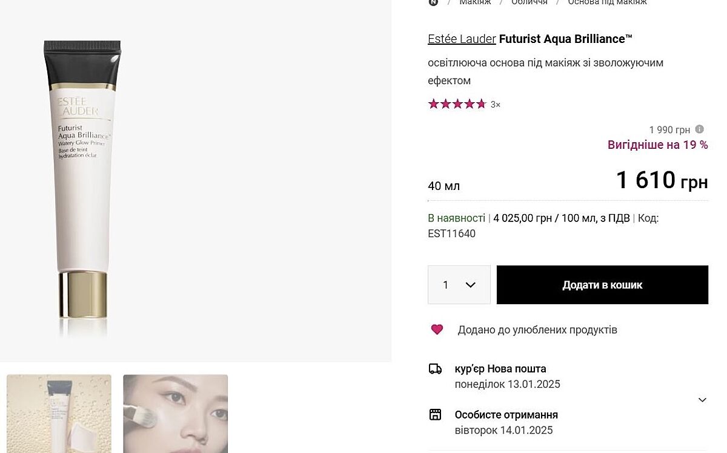This screenshot has height=453, width=727.
Task: Select the tube with water droplets thumbnail
Action: [x=59, y=414]
